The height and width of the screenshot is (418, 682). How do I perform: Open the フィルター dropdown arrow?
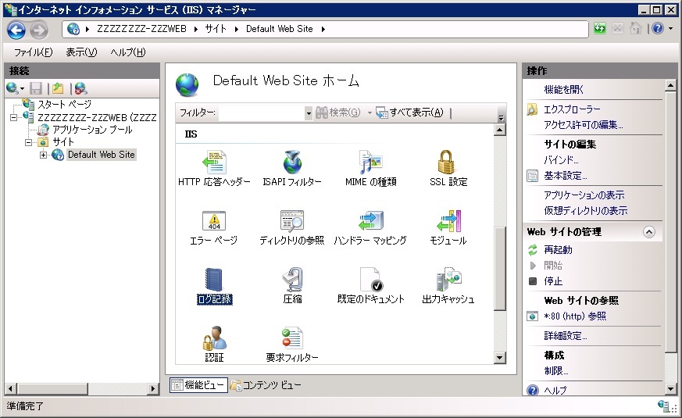[309, 113]
